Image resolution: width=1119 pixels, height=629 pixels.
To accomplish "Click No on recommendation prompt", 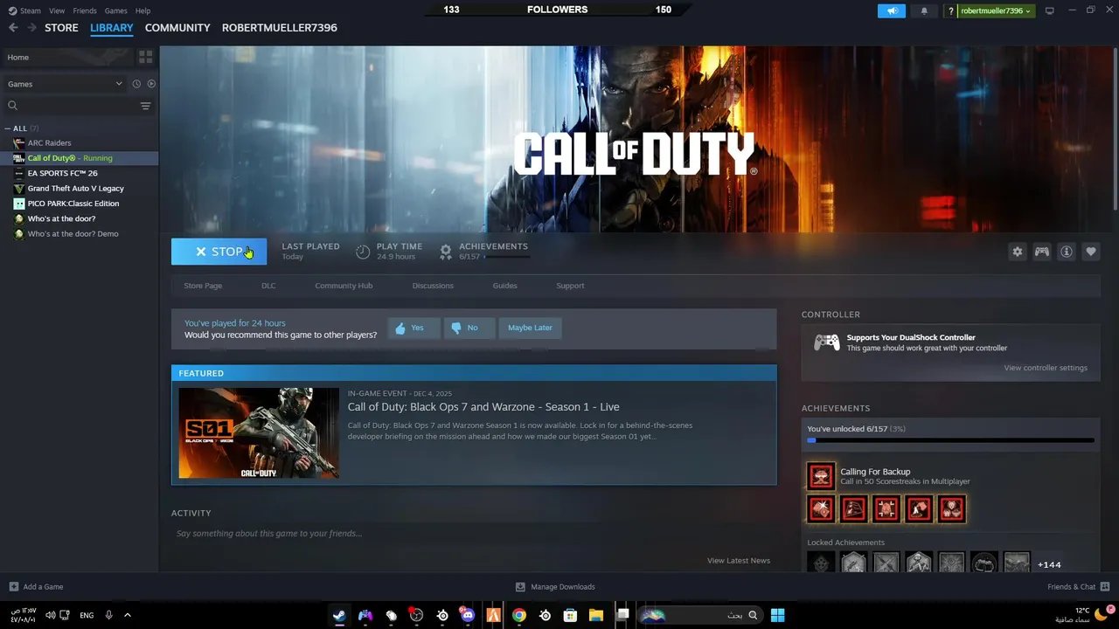I will click(x=469, y=328).
